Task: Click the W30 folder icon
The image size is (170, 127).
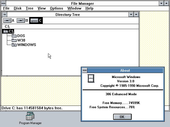Action: click(x=14, y=40)
